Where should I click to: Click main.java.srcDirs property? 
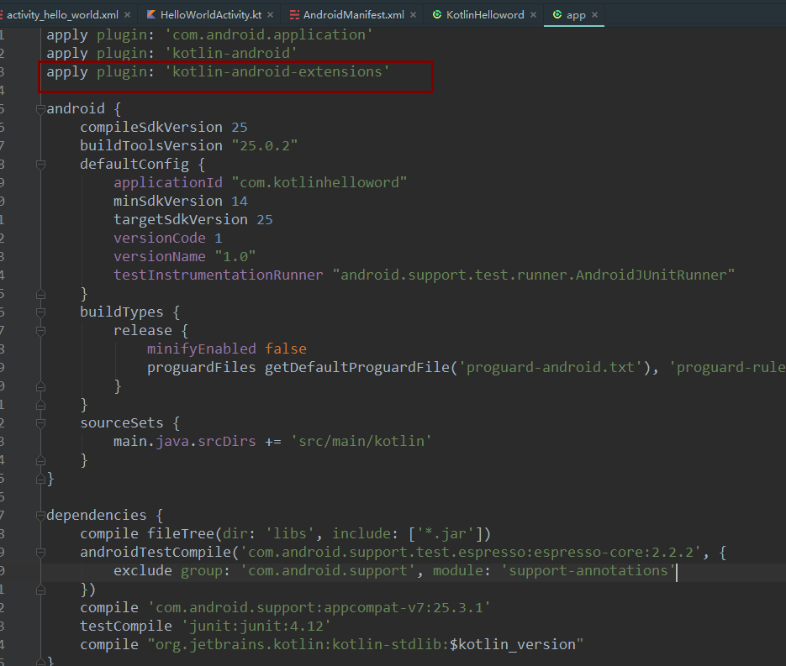pos(184,441)
